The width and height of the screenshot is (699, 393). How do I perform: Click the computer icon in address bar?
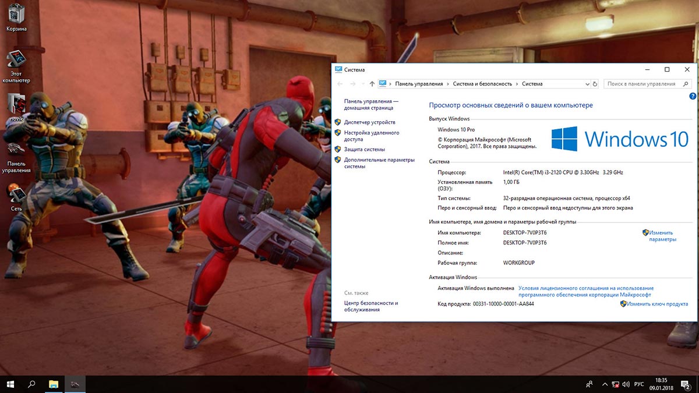pyautogui.click(x=383, y=84)
